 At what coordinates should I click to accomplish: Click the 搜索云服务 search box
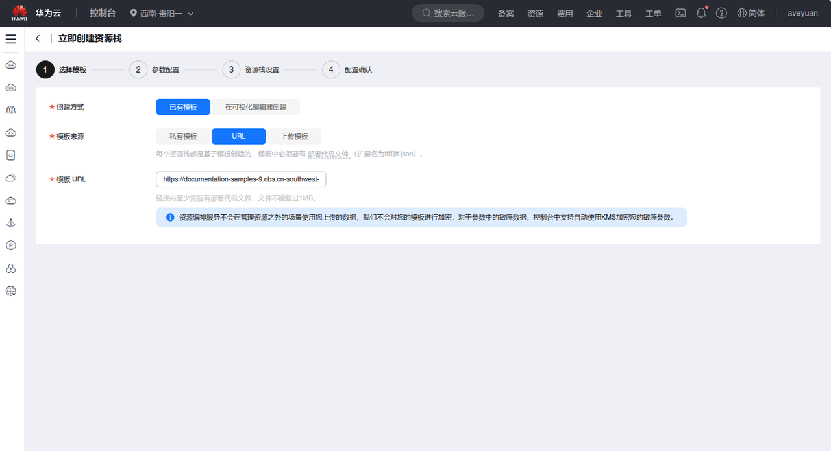[448, 13]
